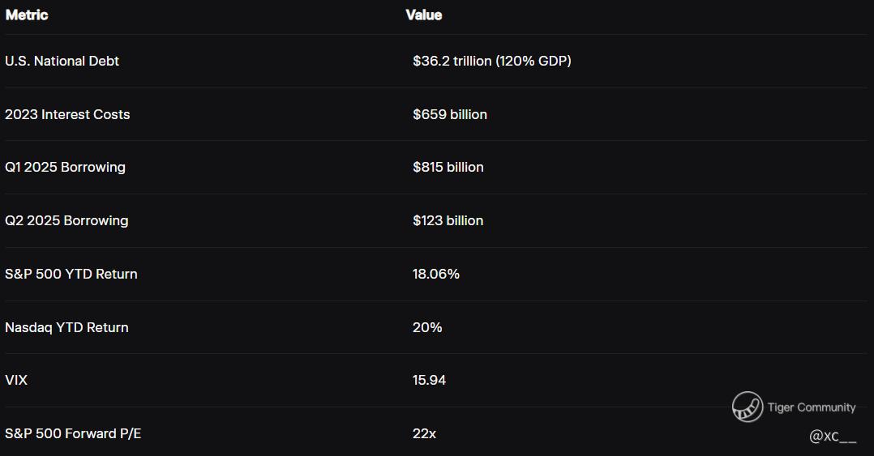874x456 pixels.
Task: Select the 2023 Interest Costs label
Action: coord(67,114)
